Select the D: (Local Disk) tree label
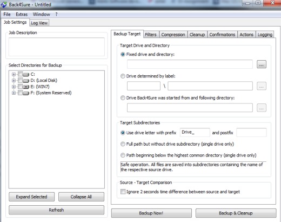 click(x=44, y=81)
